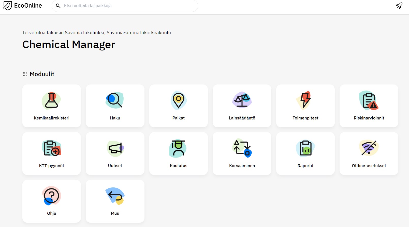Open the Raportit chart clipboard icon
This screenshot has height=227, width=409.
(305, 148)
